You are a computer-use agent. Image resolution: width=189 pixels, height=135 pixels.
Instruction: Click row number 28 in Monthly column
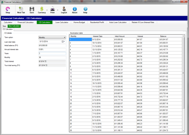pos(80,130)
